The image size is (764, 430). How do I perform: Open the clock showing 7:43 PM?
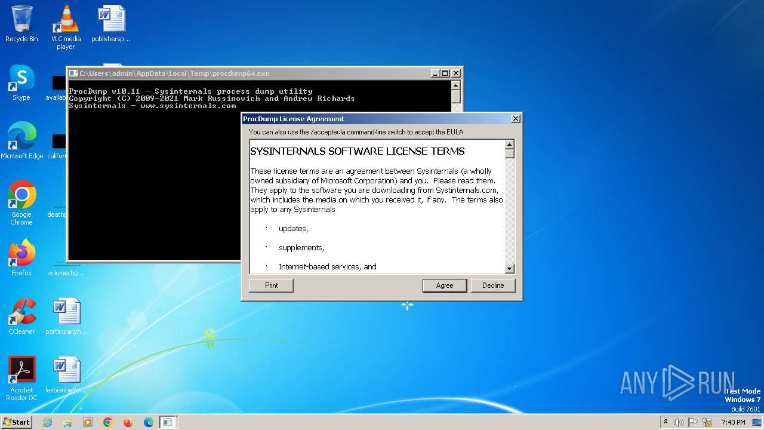(x=733, y=422)
